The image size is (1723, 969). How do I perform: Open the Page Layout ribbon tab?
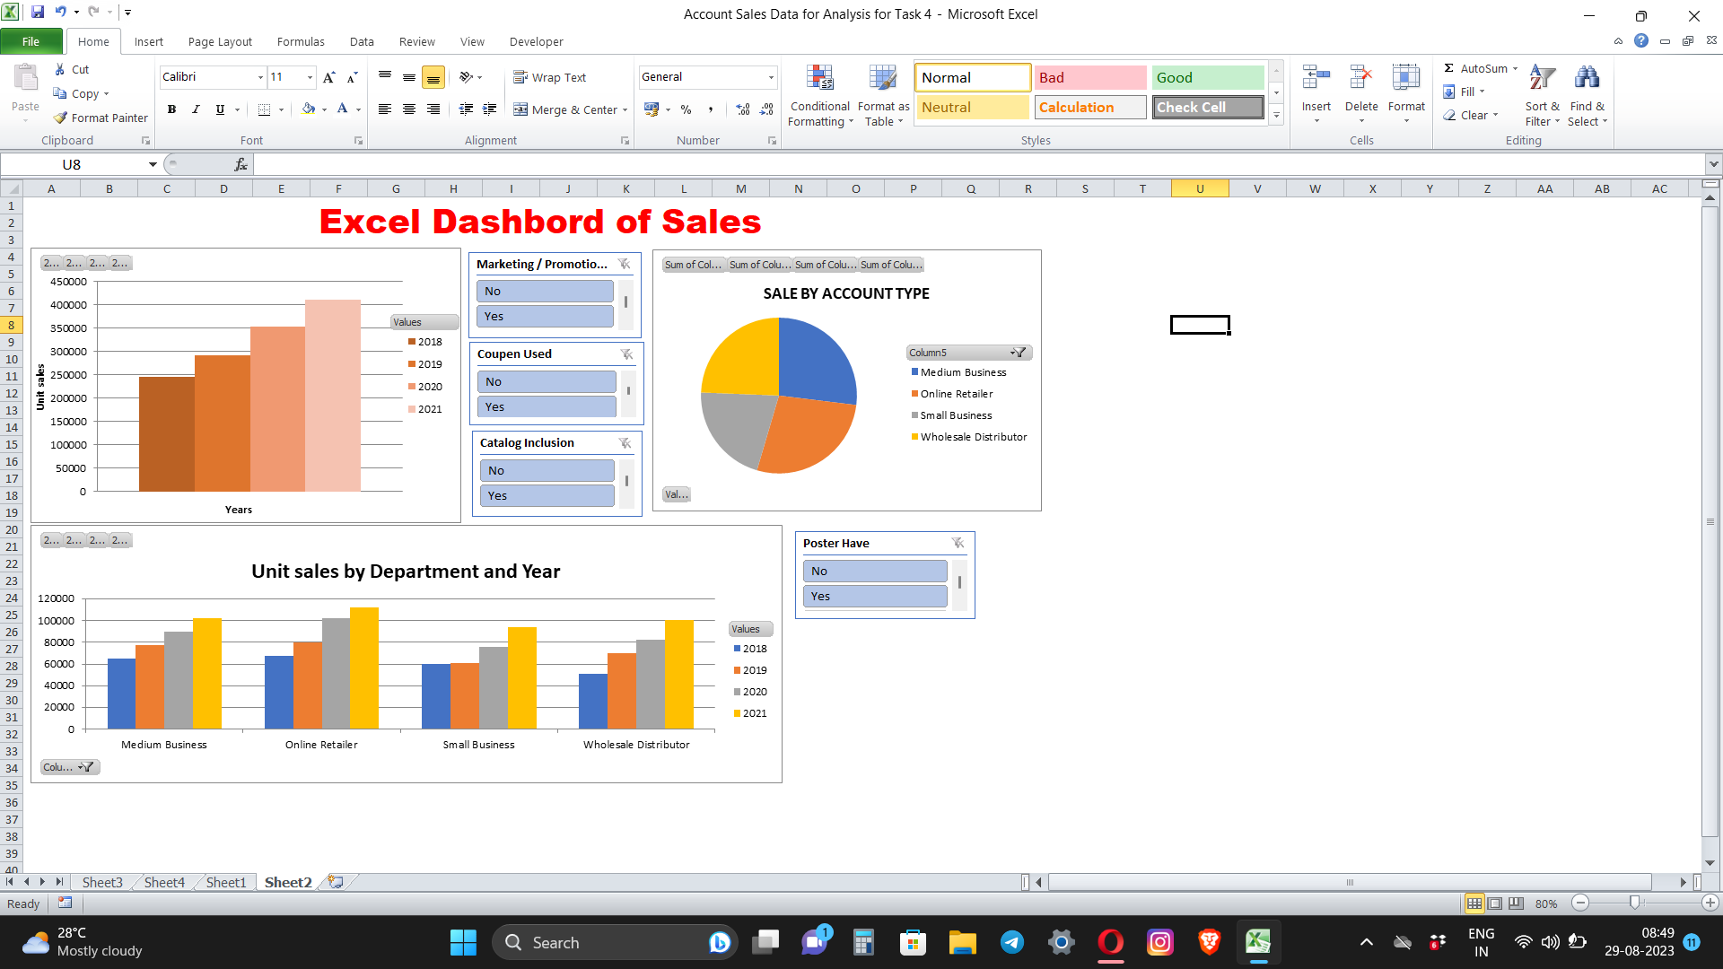click(x=220, y=41)
